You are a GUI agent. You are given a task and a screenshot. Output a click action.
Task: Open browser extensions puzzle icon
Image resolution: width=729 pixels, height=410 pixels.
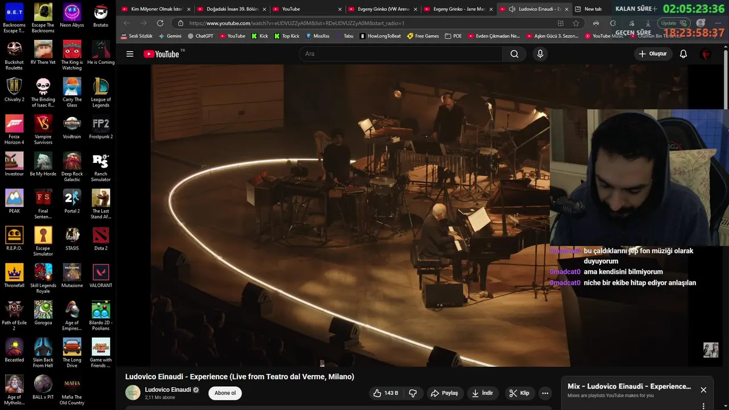coord(613,23)
